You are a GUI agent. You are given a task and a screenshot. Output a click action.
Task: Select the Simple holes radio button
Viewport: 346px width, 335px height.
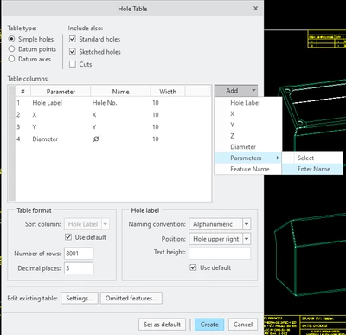(11, 39)
